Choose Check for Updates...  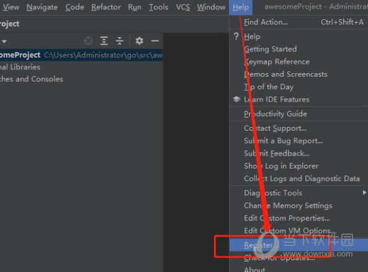point(298,258)
